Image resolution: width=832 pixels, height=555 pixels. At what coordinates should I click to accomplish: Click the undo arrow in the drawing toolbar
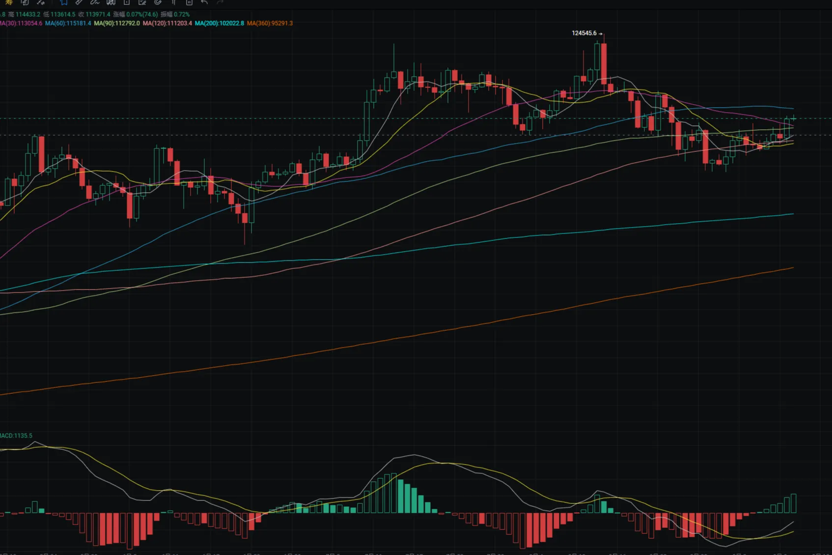(204, 2)
